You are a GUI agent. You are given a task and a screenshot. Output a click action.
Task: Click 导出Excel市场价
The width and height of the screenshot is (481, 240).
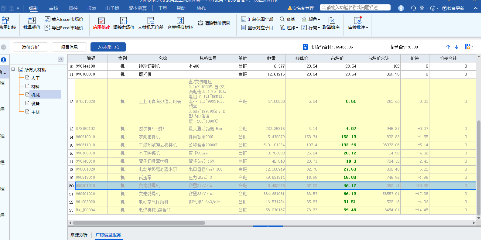(64, 28)
